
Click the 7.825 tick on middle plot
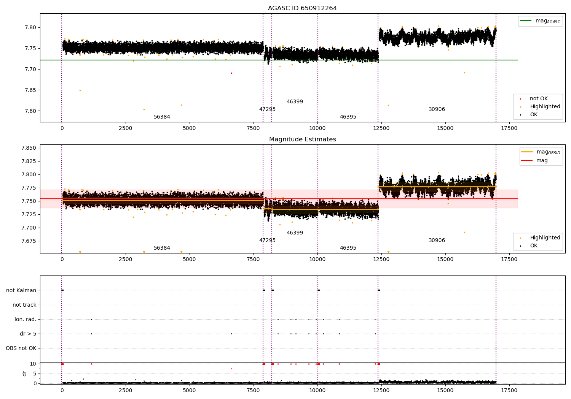click(29, 161)
